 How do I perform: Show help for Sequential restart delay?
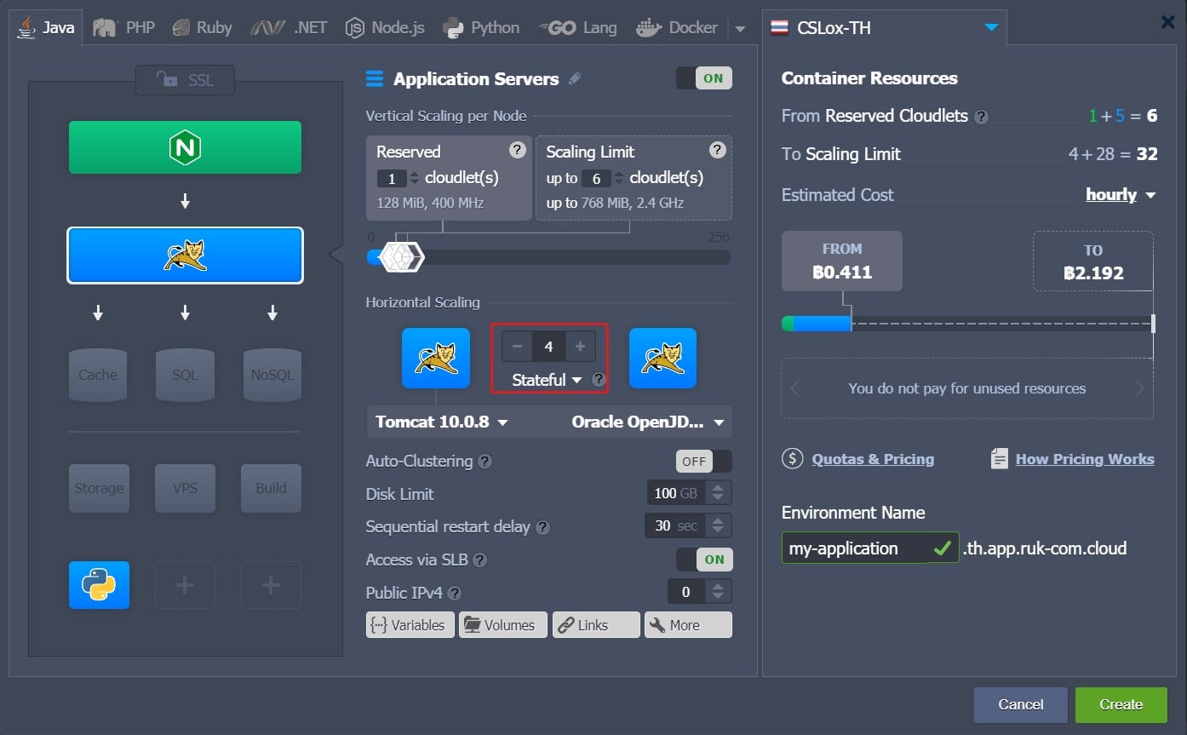(542, 527)
